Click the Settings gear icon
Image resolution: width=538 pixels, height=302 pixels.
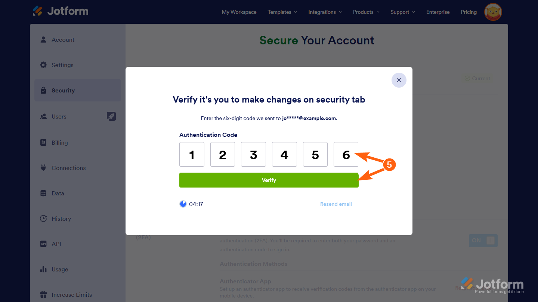[x=43, y=65]
